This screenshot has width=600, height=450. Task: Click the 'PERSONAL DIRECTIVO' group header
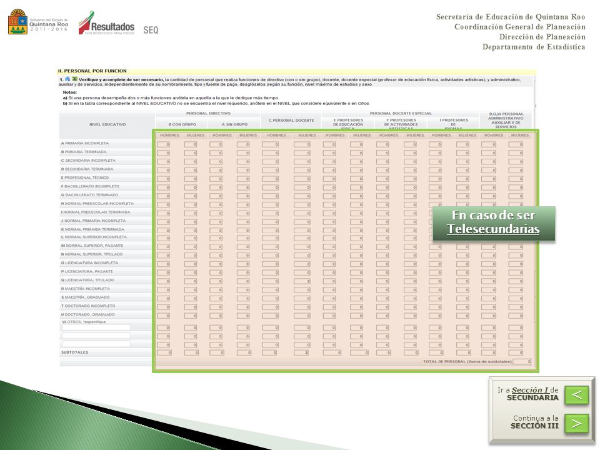point(208,113)
